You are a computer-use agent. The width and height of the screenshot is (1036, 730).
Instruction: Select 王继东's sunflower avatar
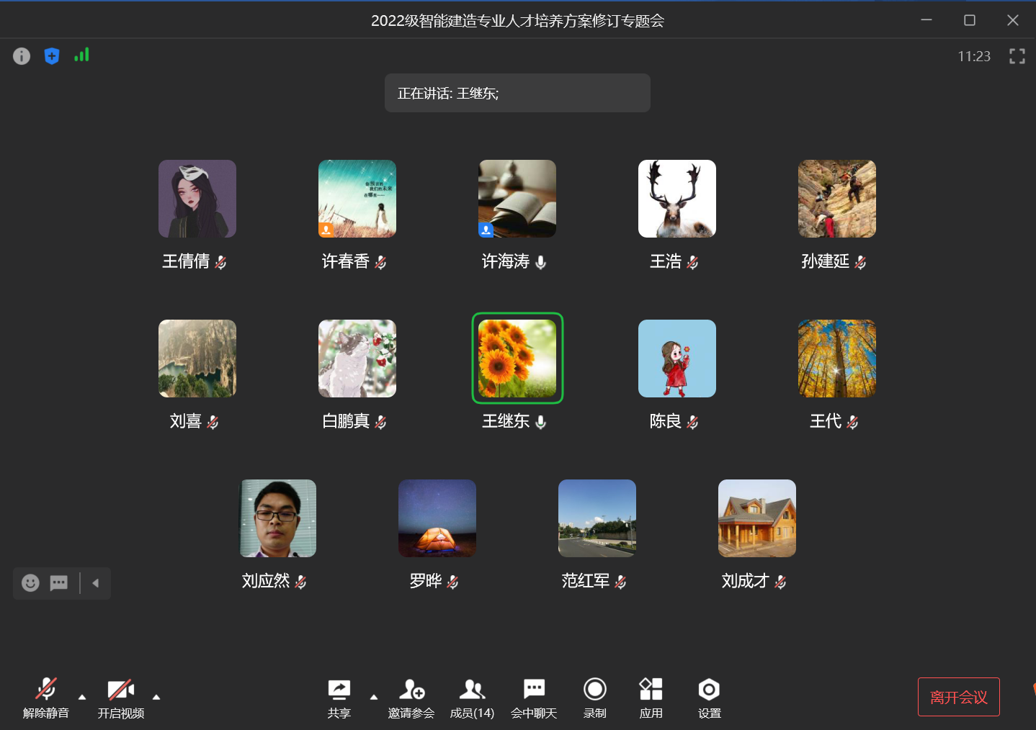tap(517, 359)
